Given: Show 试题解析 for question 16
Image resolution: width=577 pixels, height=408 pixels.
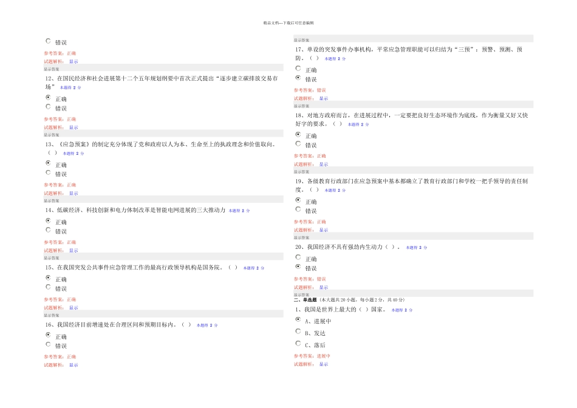Looking at the screenshot, I should click(73, 365).
